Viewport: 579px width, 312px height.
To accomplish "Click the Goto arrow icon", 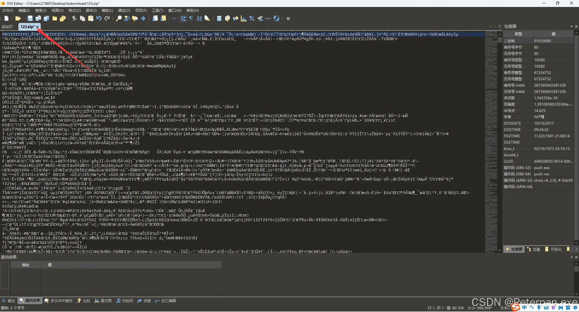I will coord(143,18).
